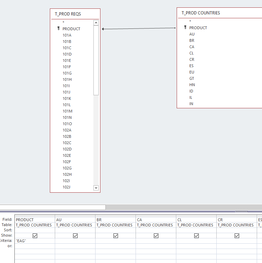Select field 101A in T_PROD REQS
The width and height of the screenshot is (262, 263).
point(67,35)
